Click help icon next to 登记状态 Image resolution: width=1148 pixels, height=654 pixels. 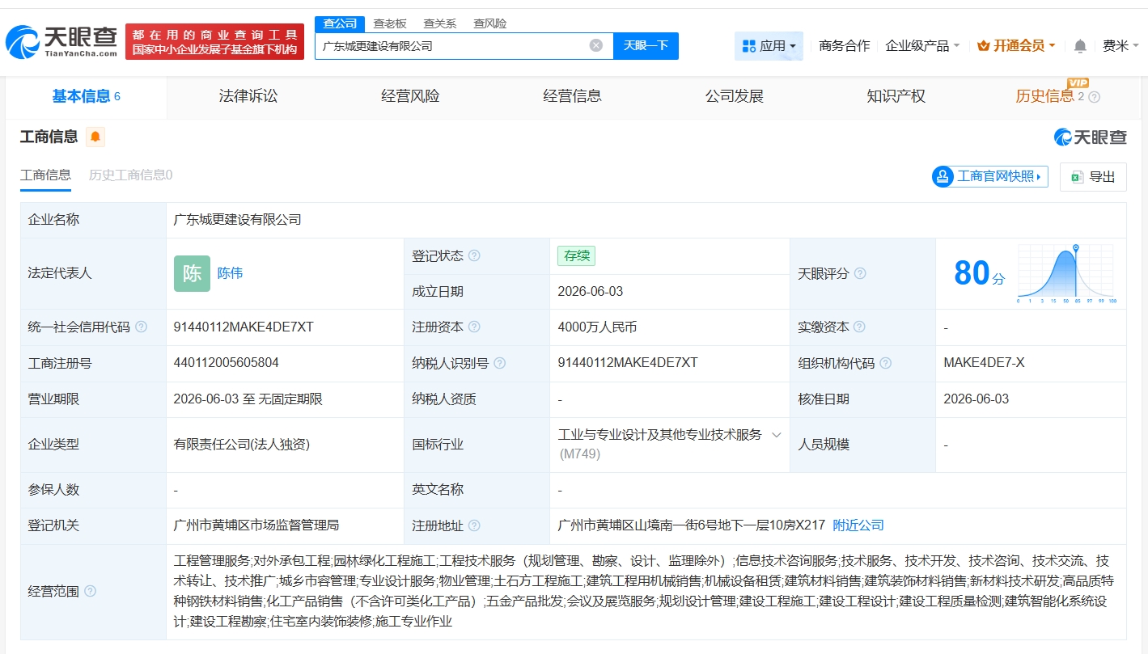474,255
